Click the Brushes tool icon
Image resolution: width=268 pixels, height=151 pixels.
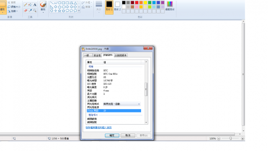(43, 4)
